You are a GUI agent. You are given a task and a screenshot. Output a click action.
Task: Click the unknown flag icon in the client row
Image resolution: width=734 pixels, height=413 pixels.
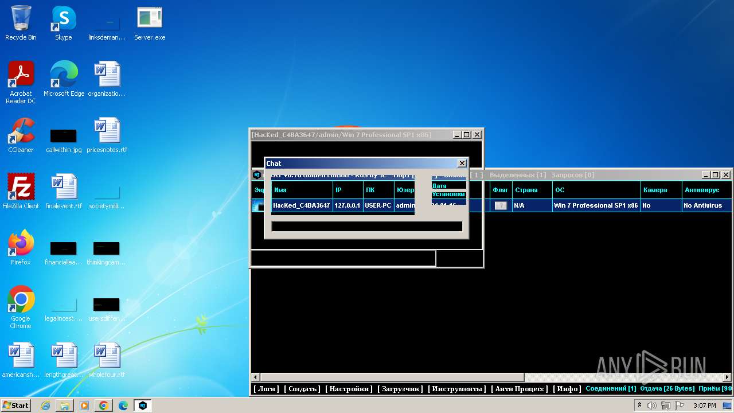(501, 205)
